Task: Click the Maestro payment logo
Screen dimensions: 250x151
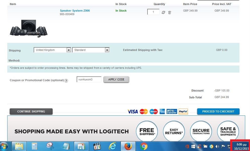Action: coord(154,111)
